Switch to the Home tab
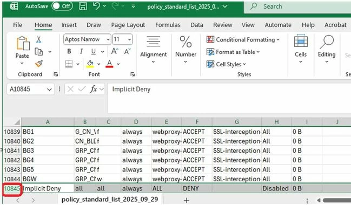The width and height of the screenshot is (351, 205). click(x=43, y=25)
